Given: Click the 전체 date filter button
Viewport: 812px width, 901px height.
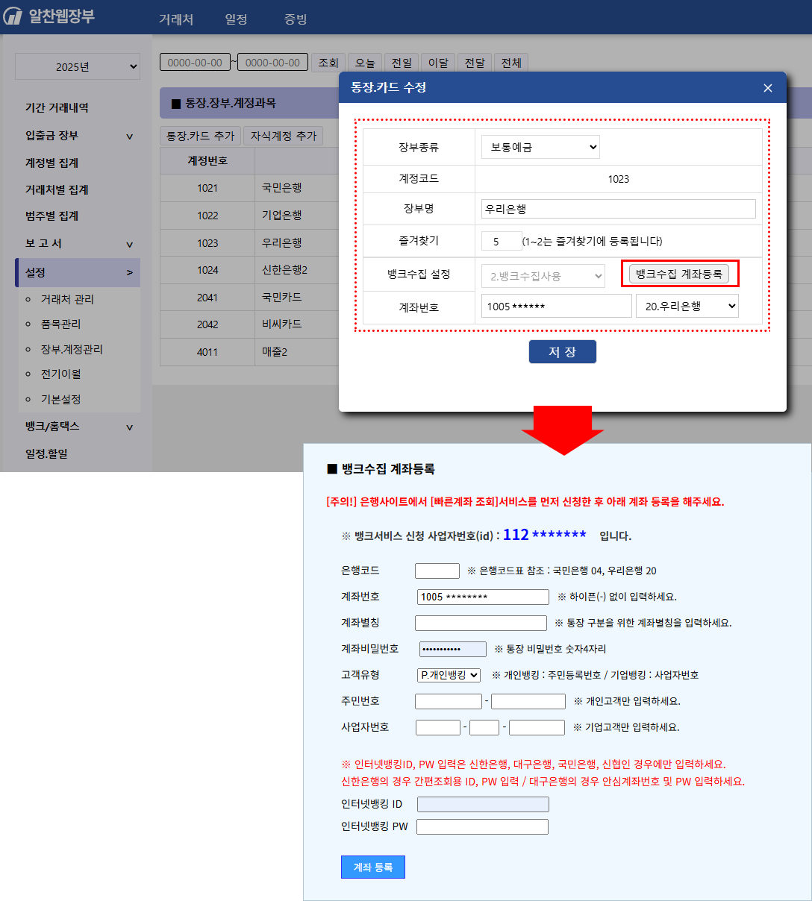Looking at the screenshot, I should coord(511,63).
